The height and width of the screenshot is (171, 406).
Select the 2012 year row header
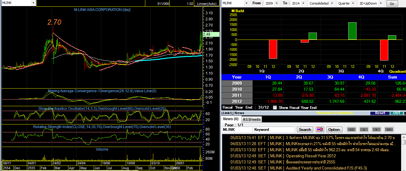237,101
